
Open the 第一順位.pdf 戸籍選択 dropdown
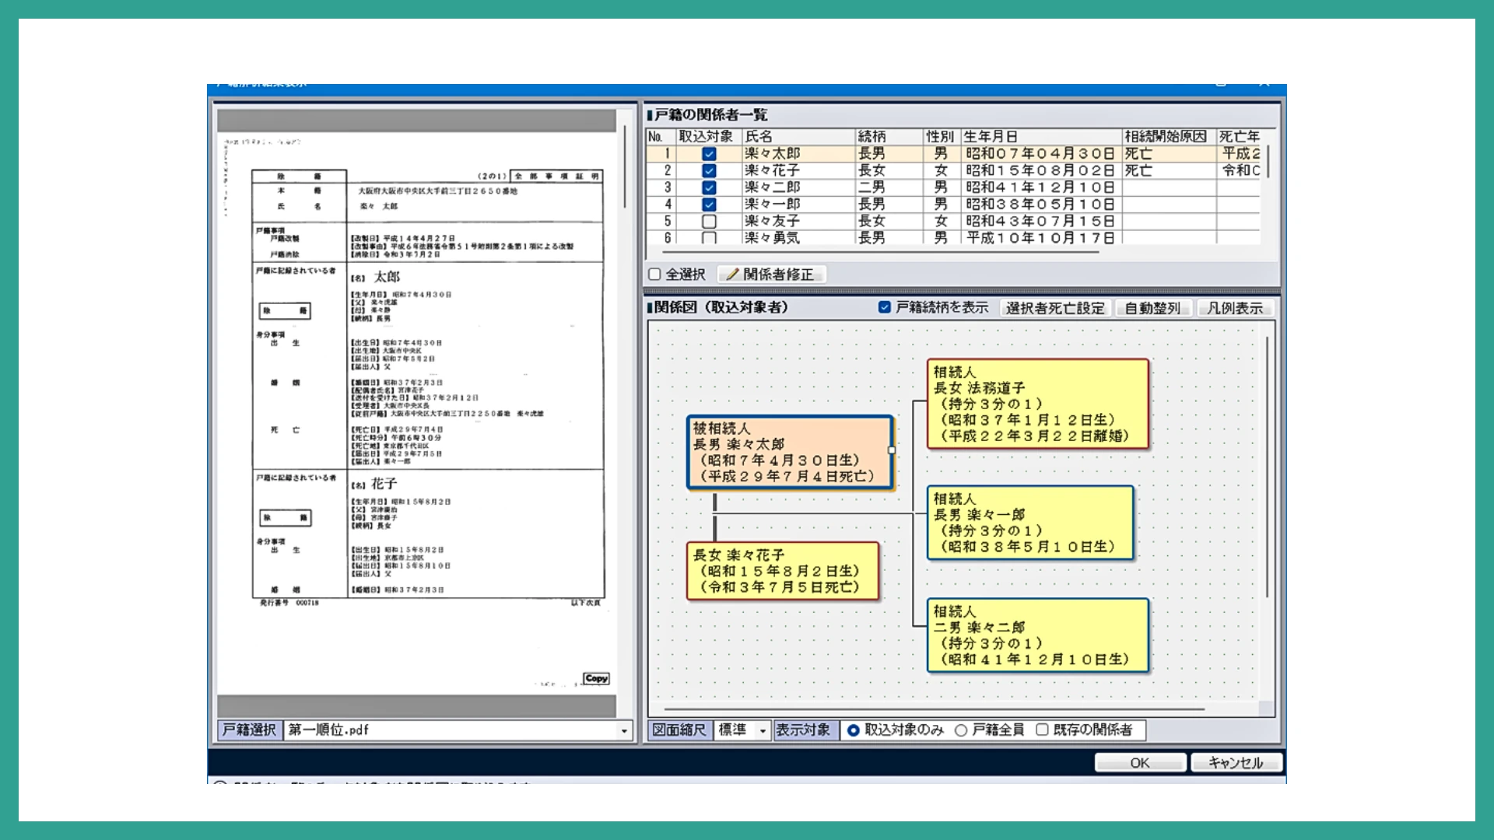[x=624, y=730]
